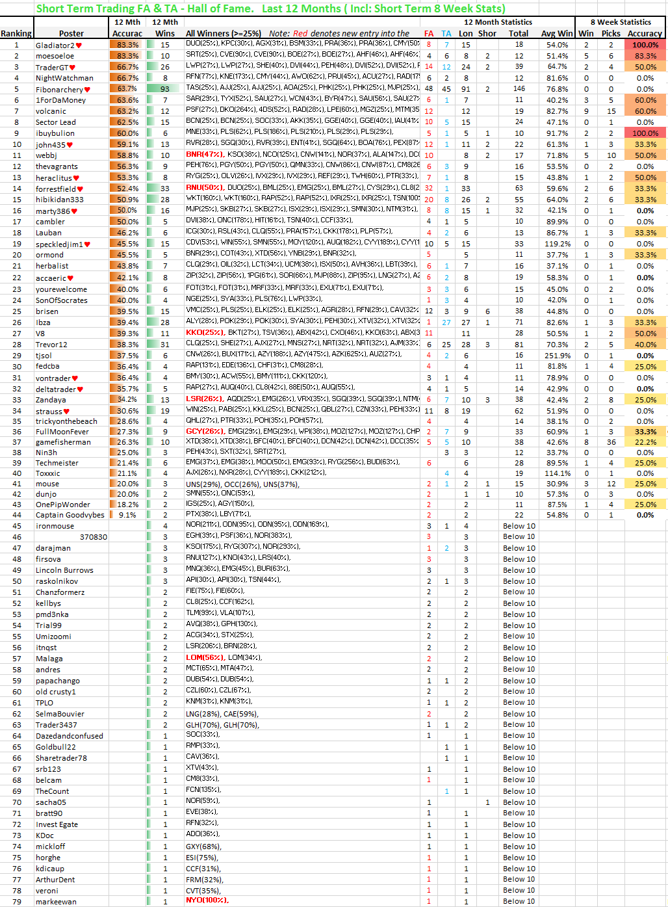This screenshot has height=907, width=668.
Task: Click the heart icon next to vontrader
Action: pos(75,378)
